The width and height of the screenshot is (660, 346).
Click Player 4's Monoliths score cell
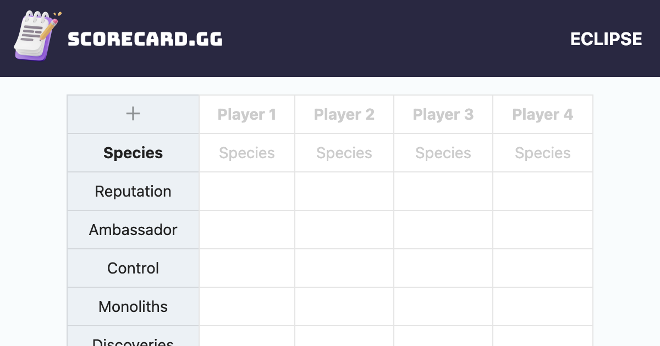pyautogui.click(x=543, y=307)
